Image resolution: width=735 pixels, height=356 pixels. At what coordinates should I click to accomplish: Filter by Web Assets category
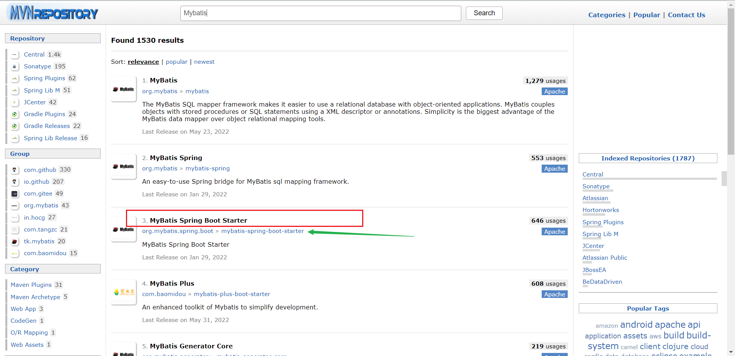coord(27,345)
